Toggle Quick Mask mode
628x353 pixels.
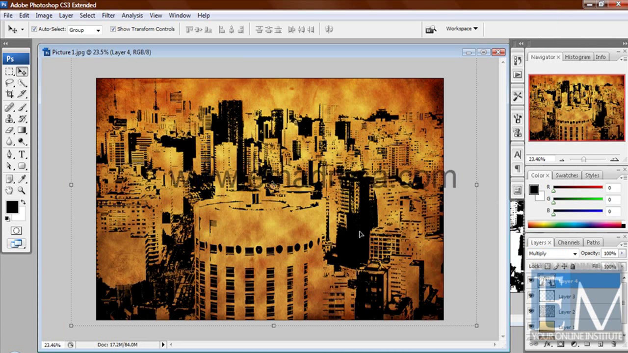(x=16, y=230)
